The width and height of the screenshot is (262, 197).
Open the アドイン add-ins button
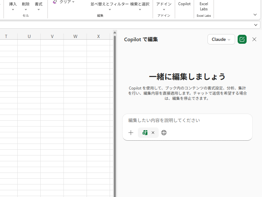pos(164,6)
